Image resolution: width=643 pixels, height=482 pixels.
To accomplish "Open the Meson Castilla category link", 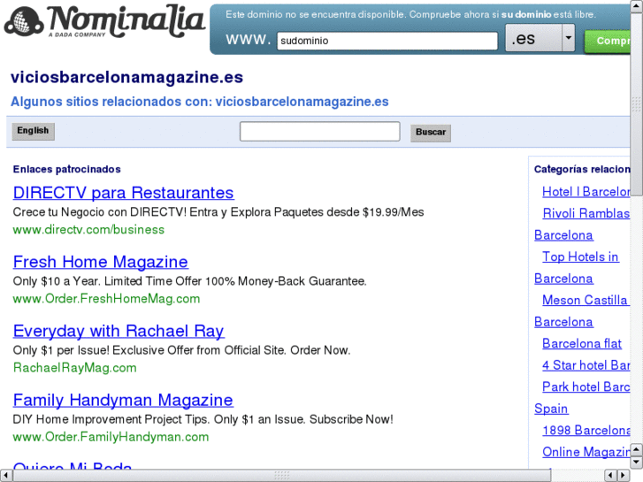I will coord(586,301).
